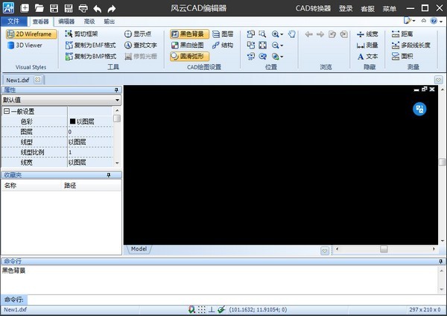Switch to the 编辑器 ribbon tab

coord(66,22)
